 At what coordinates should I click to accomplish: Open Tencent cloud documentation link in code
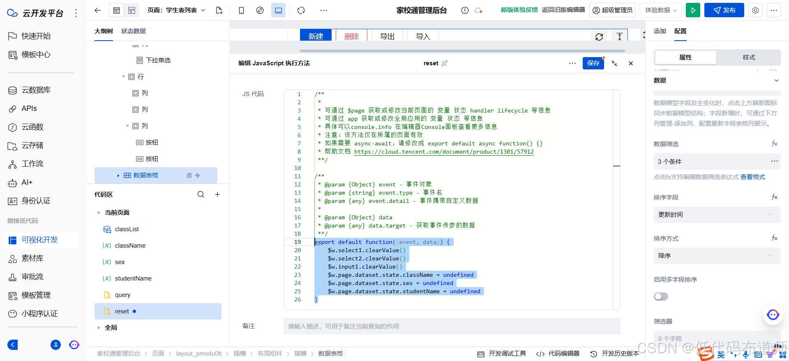pyautogui.click(x=444, y=152)
